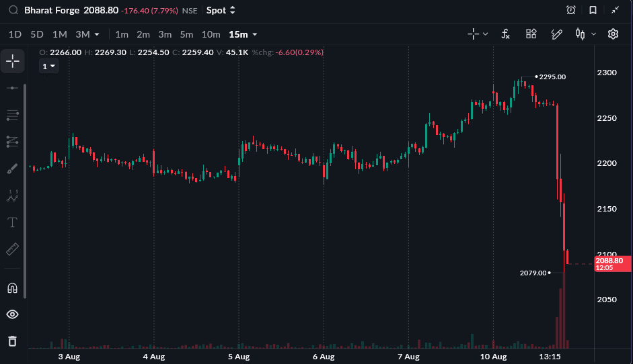Click the 2300 price axis label
This screenshot has width=633, height=364.
[607, 73]
